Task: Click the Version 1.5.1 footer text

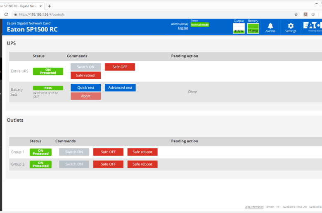Action: tap(273, 207)
